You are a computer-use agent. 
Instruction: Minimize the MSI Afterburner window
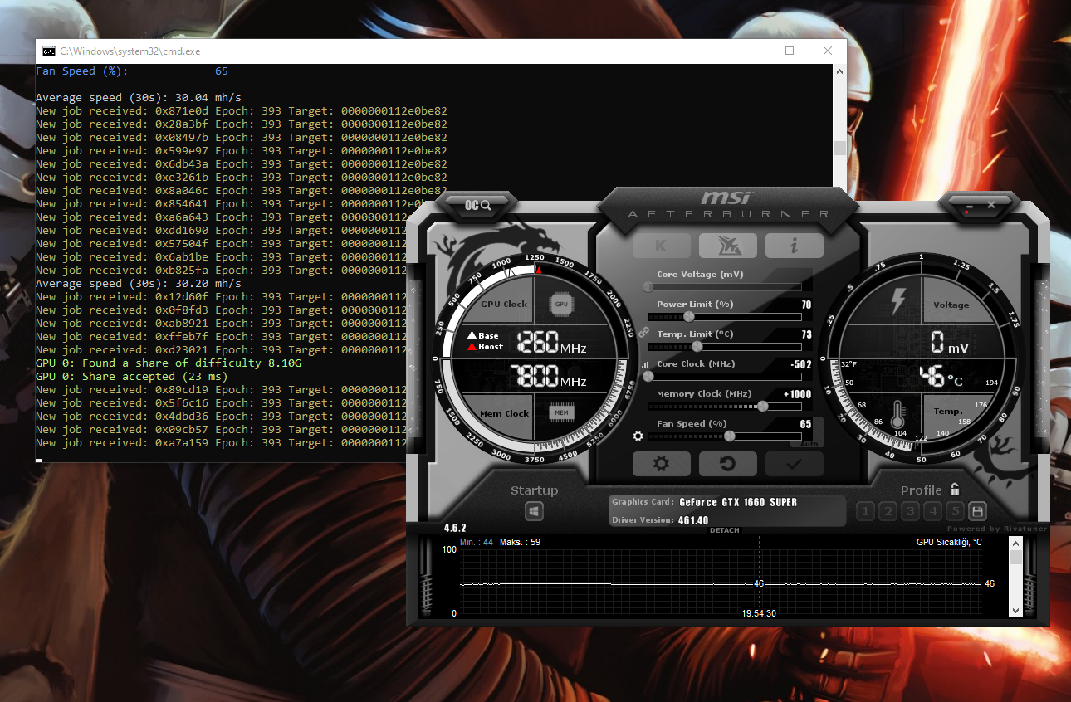point(968,204)
